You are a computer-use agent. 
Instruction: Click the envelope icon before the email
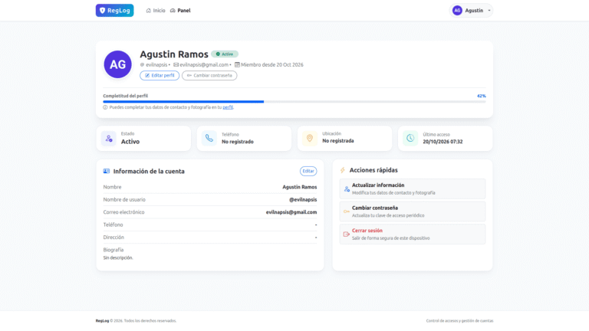176,65
